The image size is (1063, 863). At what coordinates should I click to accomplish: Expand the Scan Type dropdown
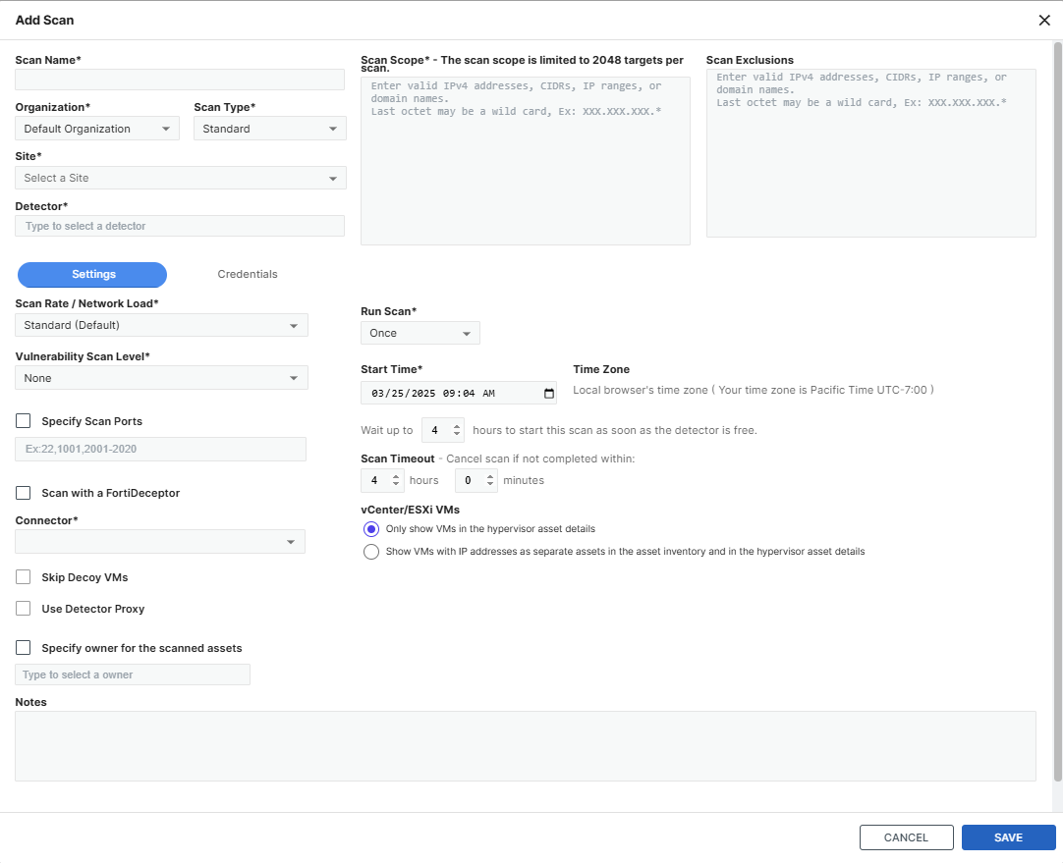click(269, 129)
